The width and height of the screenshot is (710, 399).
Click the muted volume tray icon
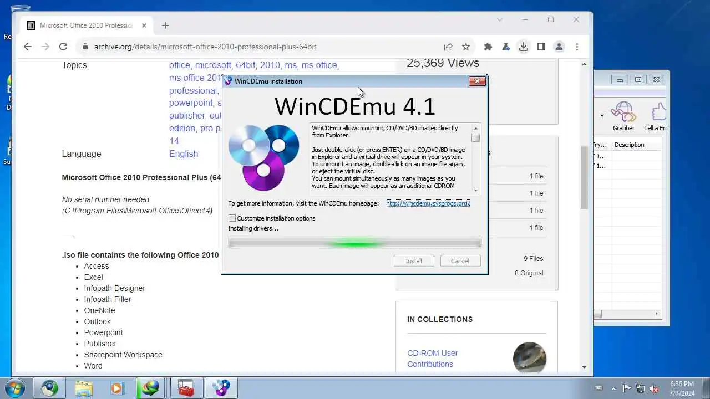point(654,388)
